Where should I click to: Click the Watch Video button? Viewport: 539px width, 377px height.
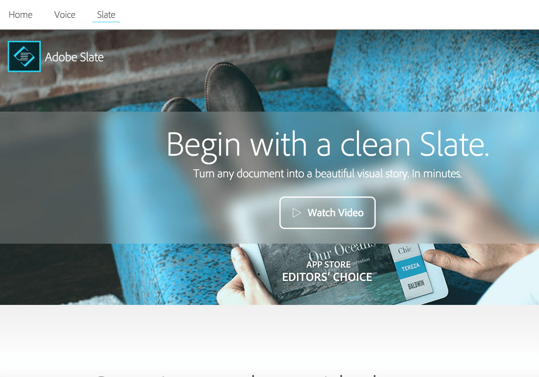(x=328, y=213)
